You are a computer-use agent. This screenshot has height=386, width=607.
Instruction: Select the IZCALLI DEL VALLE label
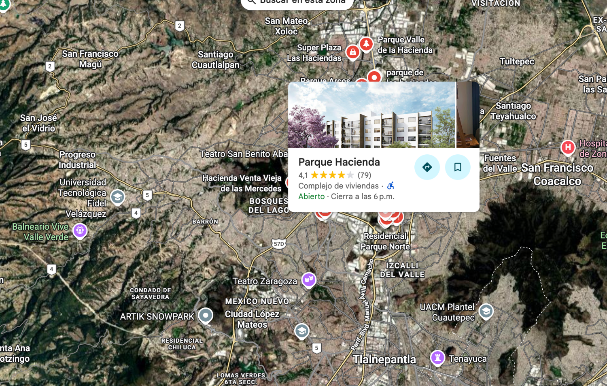[x=402, y=270]
